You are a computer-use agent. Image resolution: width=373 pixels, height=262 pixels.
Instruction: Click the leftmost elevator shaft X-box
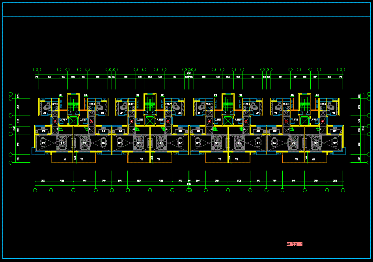[x=73, y=121]
